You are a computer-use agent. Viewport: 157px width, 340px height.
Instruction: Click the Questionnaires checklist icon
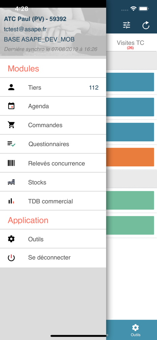click(11, 144)
